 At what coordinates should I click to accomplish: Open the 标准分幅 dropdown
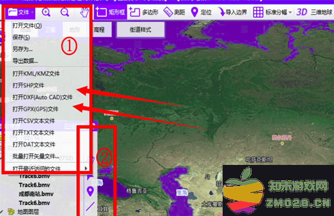pyautogui.click(x=272, y=12)
